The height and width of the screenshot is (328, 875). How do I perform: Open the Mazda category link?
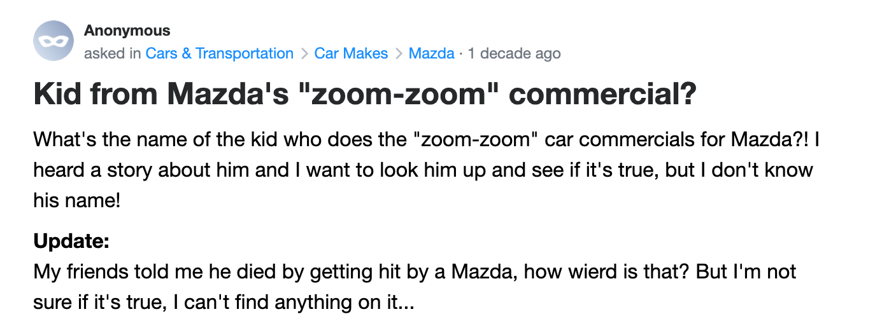(x=431, y=53)
